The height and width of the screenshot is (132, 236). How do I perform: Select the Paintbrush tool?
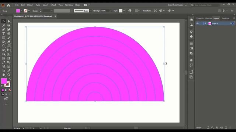(x=9, y=38)
